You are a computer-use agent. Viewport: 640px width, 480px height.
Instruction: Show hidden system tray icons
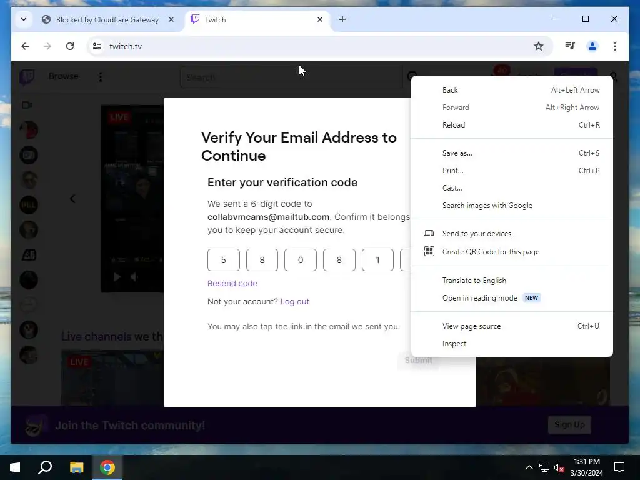529,467
